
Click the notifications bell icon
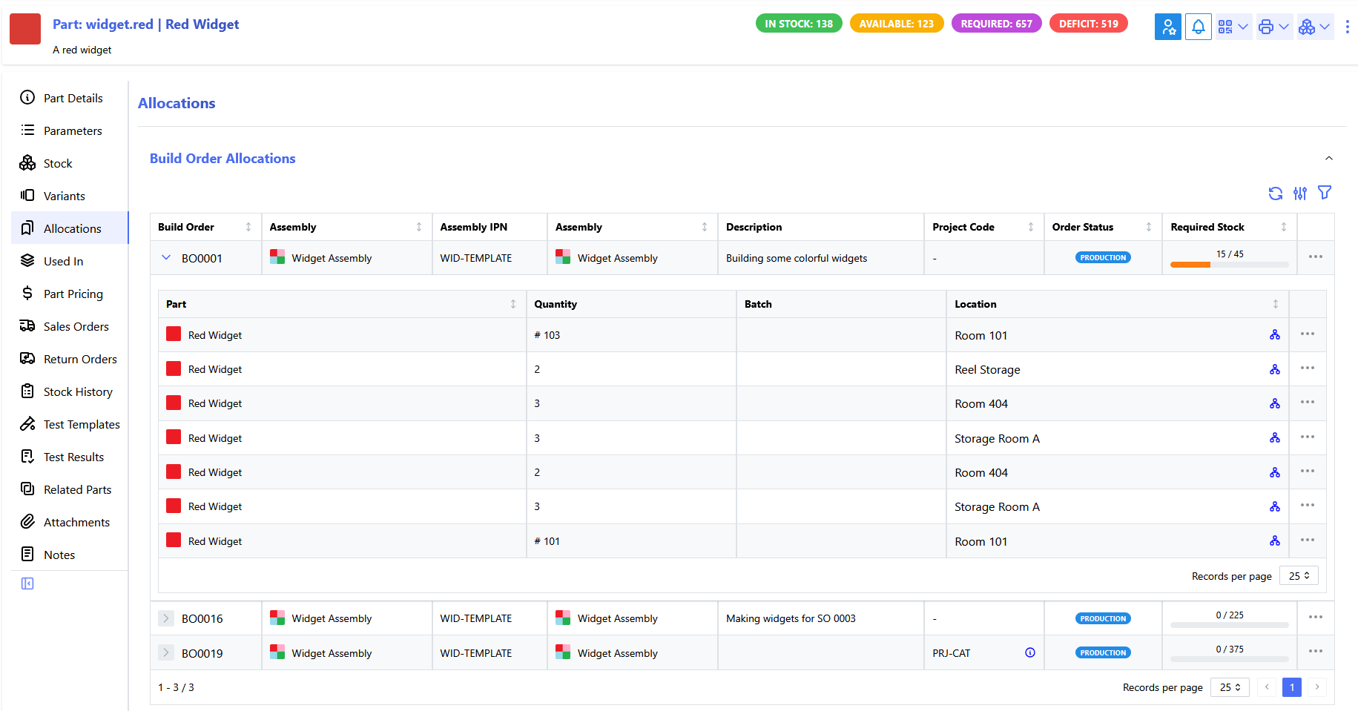1198,27
